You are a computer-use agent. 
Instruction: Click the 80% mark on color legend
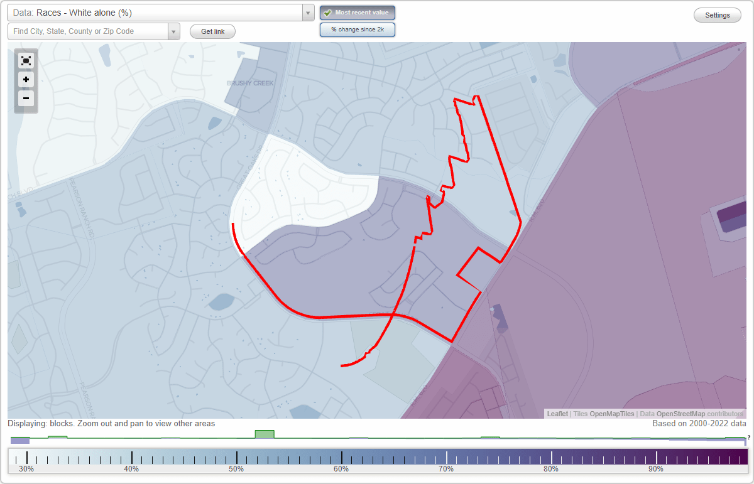coord(551,469)
